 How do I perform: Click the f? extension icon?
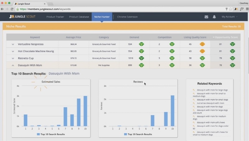point(242,9)
